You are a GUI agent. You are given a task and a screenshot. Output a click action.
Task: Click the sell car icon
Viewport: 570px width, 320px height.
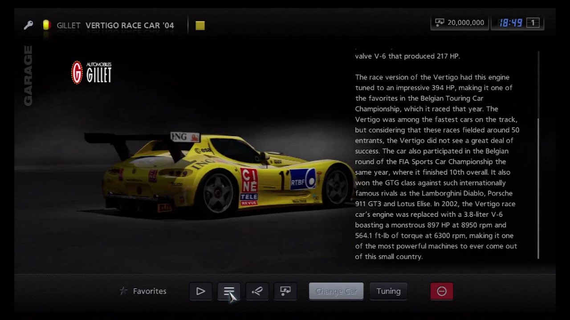[285, 291]
